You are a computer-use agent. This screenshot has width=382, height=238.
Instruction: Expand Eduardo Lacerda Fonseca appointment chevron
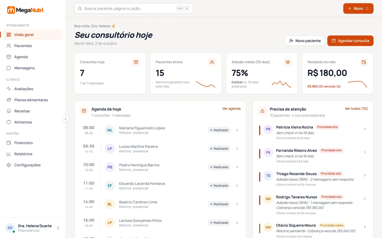pyautogui.click(x=237, y=186)
